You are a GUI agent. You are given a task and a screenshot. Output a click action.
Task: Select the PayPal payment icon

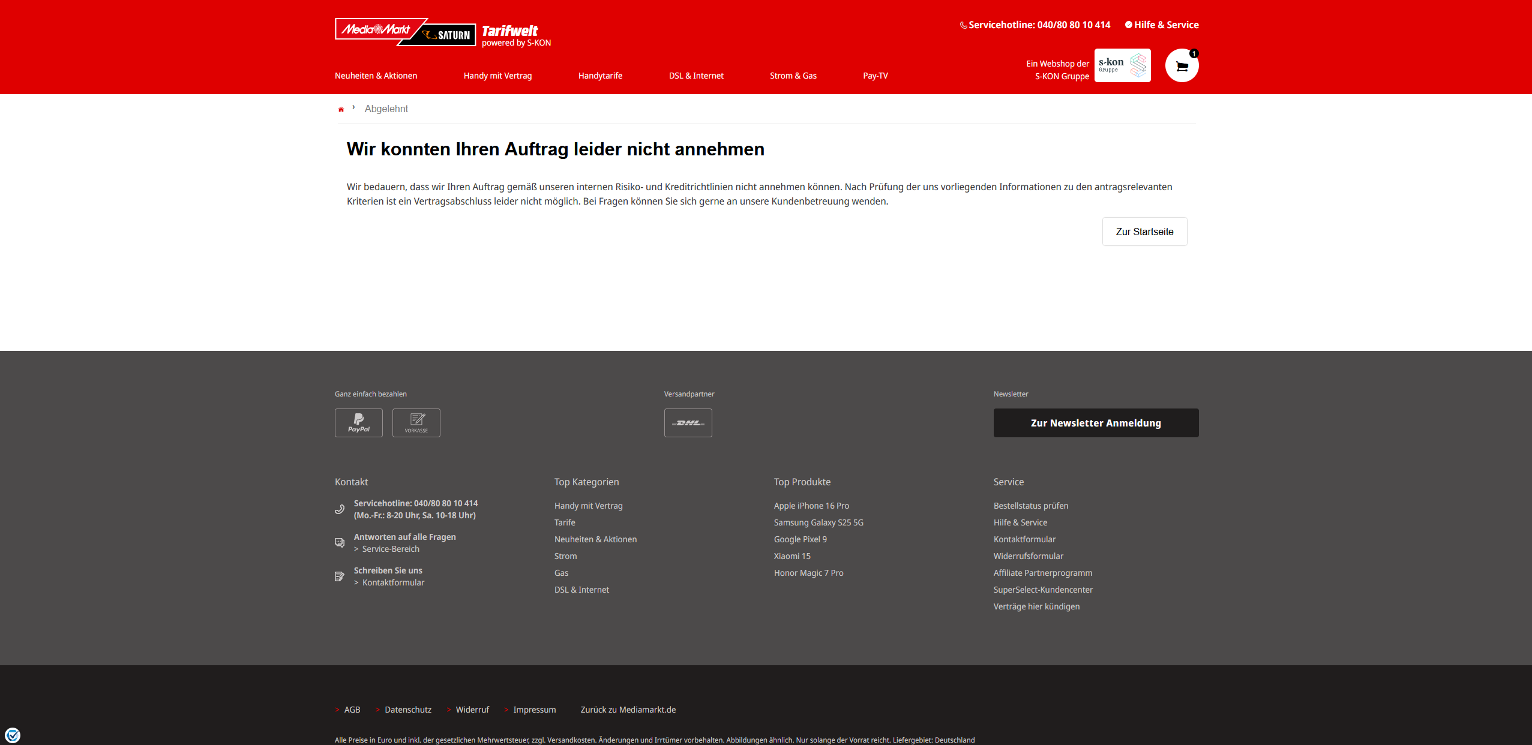click(x=358, y=423)
